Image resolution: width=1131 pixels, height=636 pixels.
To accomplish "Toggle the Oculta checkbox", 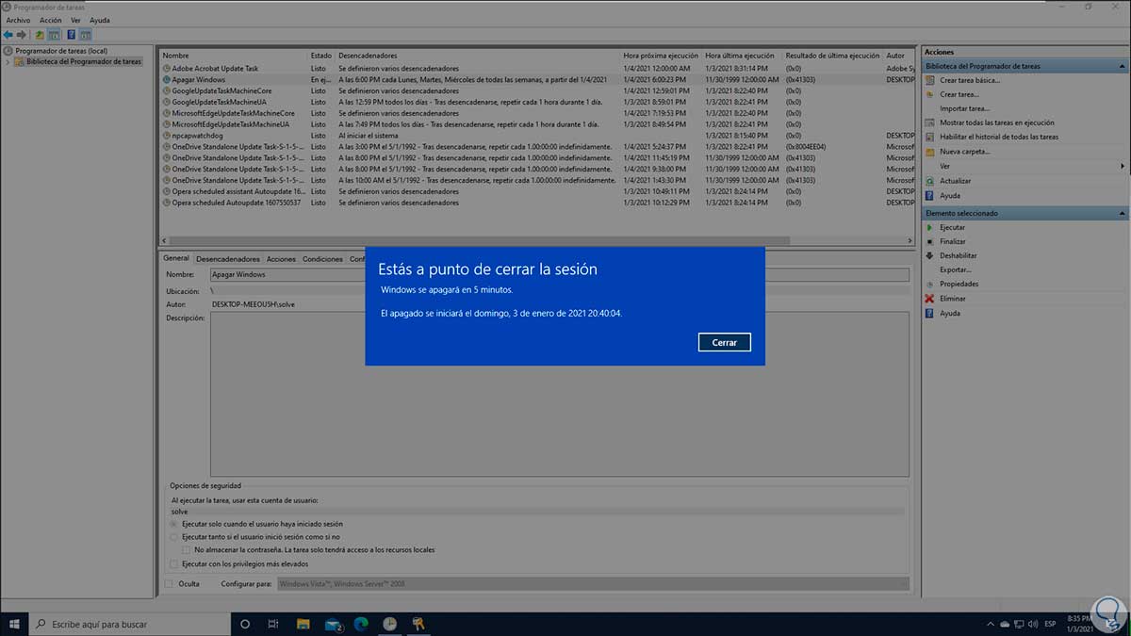I will (169, 584).
